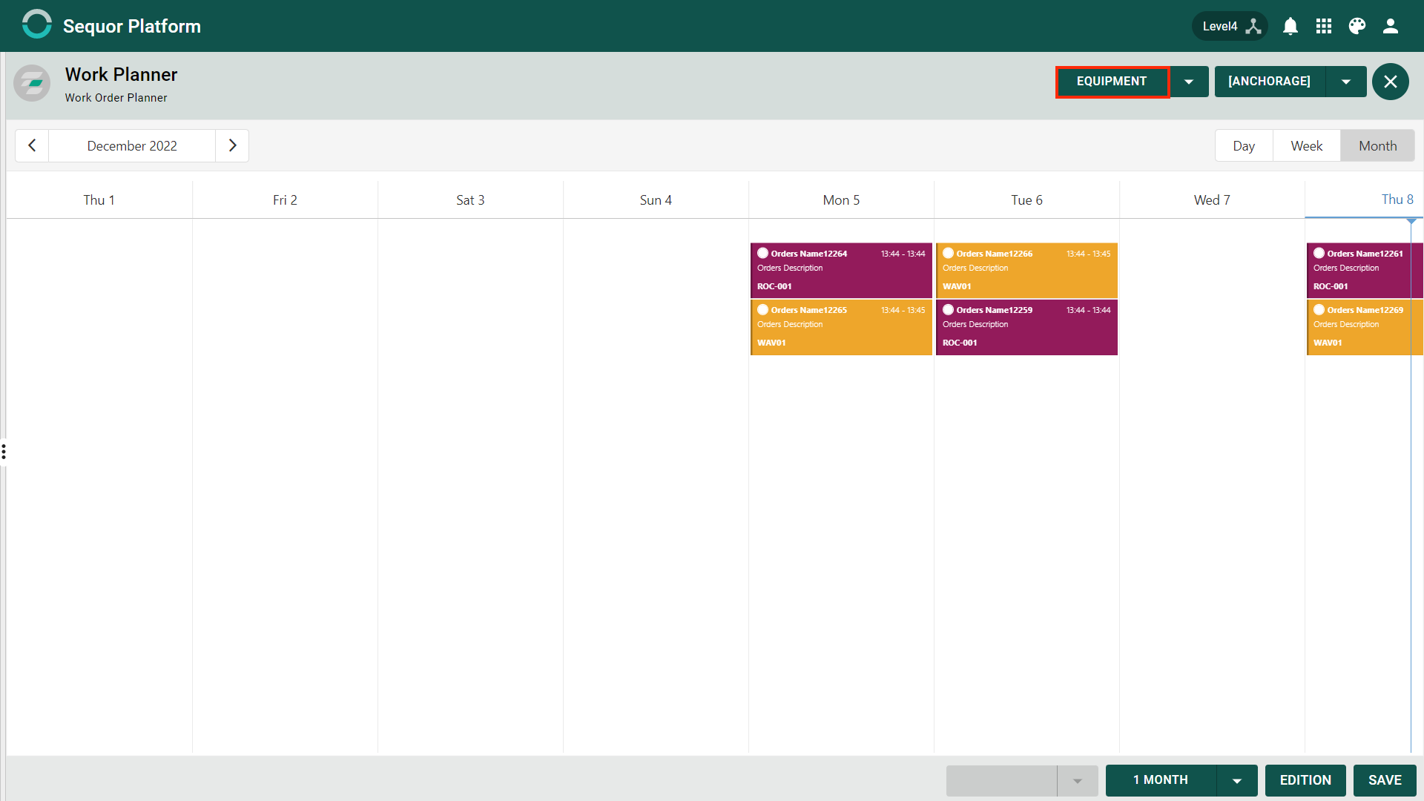Image resolution: width=1424 pixels, height=801 pixels.
Task: Select the Wed 7 column header
Action: pos(1212,200)
